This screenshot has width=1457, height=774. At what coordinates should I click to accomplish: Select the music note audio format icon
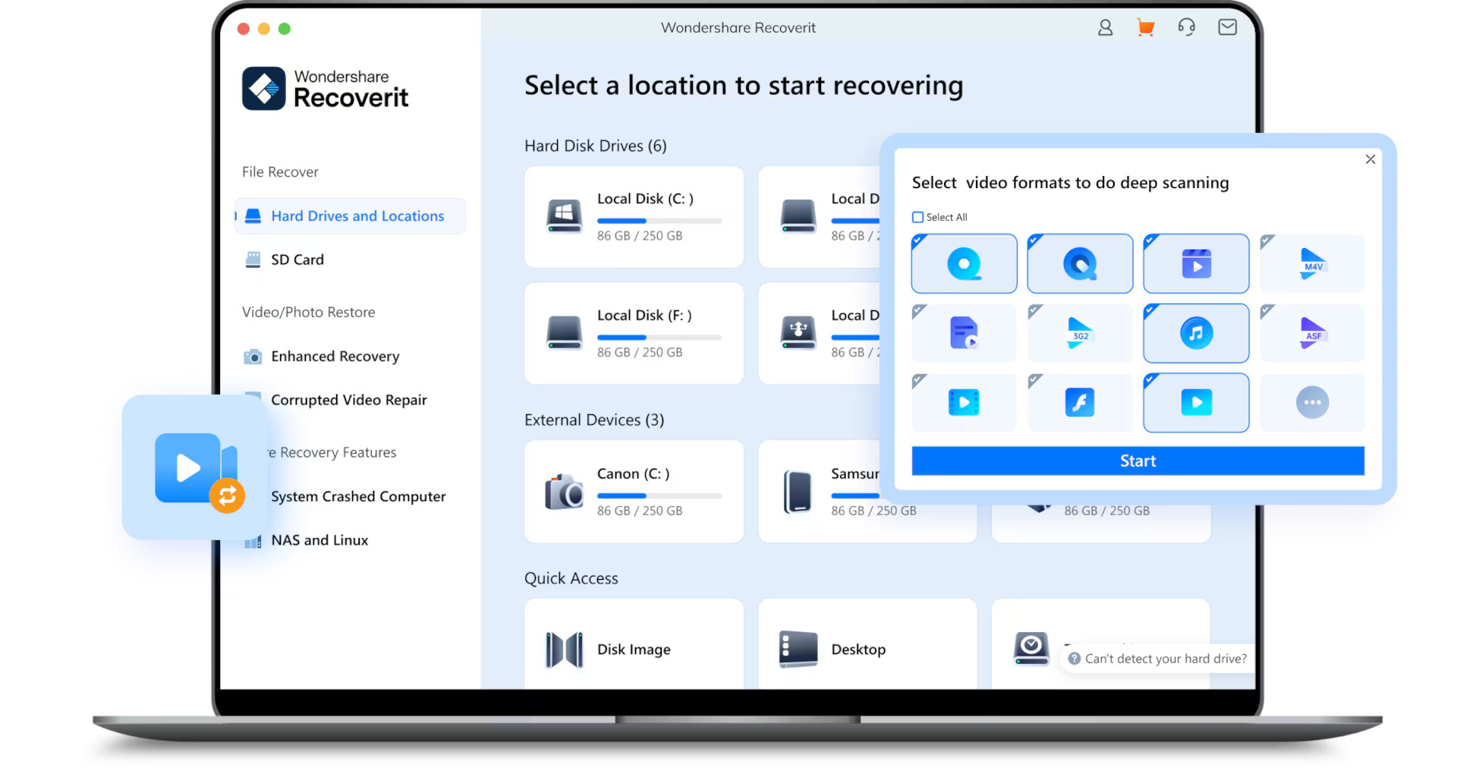[1196, 333]
